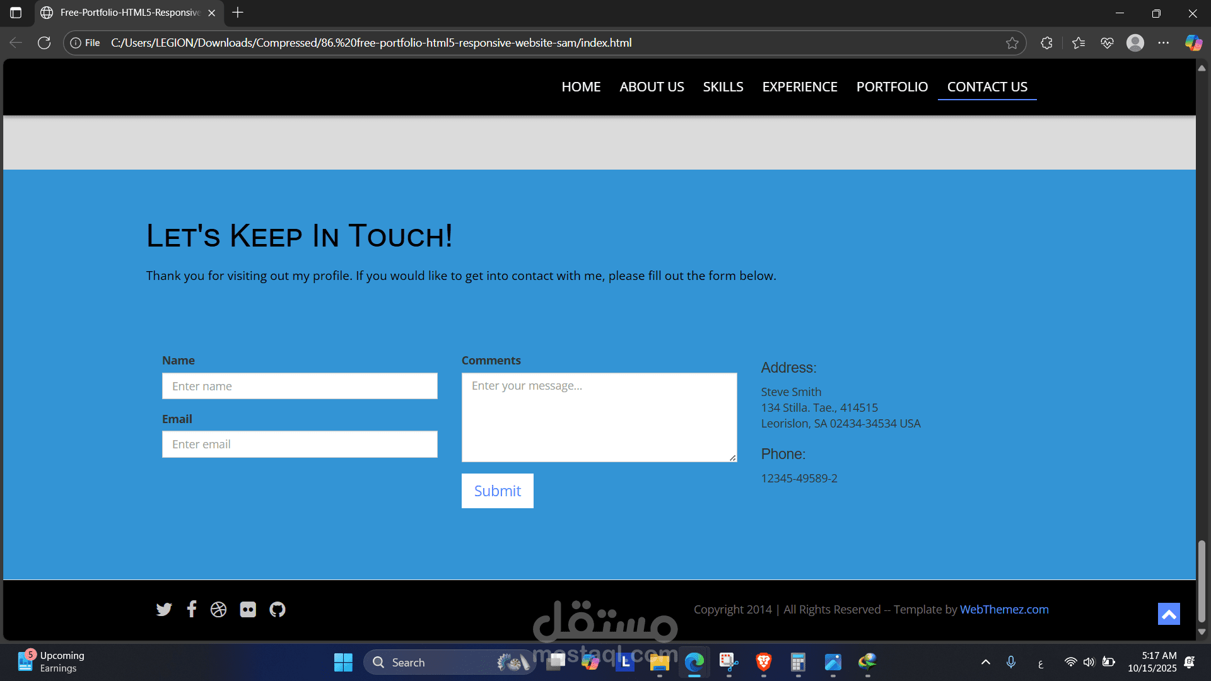The width and height of the screenshot is (1211, 681).
Task: Click the Flickr footer icon
Action: 248,610
